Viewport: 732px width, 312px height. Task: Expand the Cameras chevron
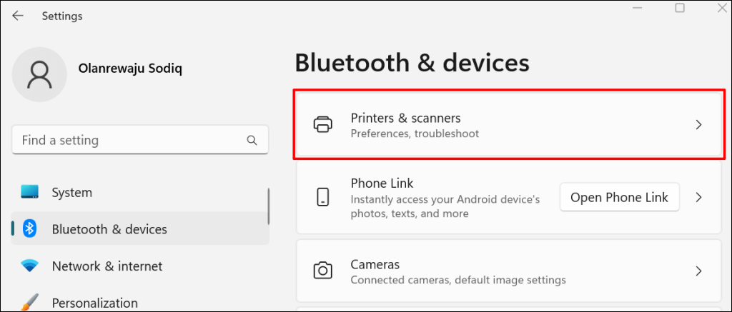coord(699,271)
